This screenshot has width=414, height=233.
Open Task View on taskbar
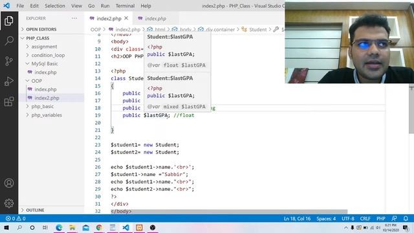point(45,227)
